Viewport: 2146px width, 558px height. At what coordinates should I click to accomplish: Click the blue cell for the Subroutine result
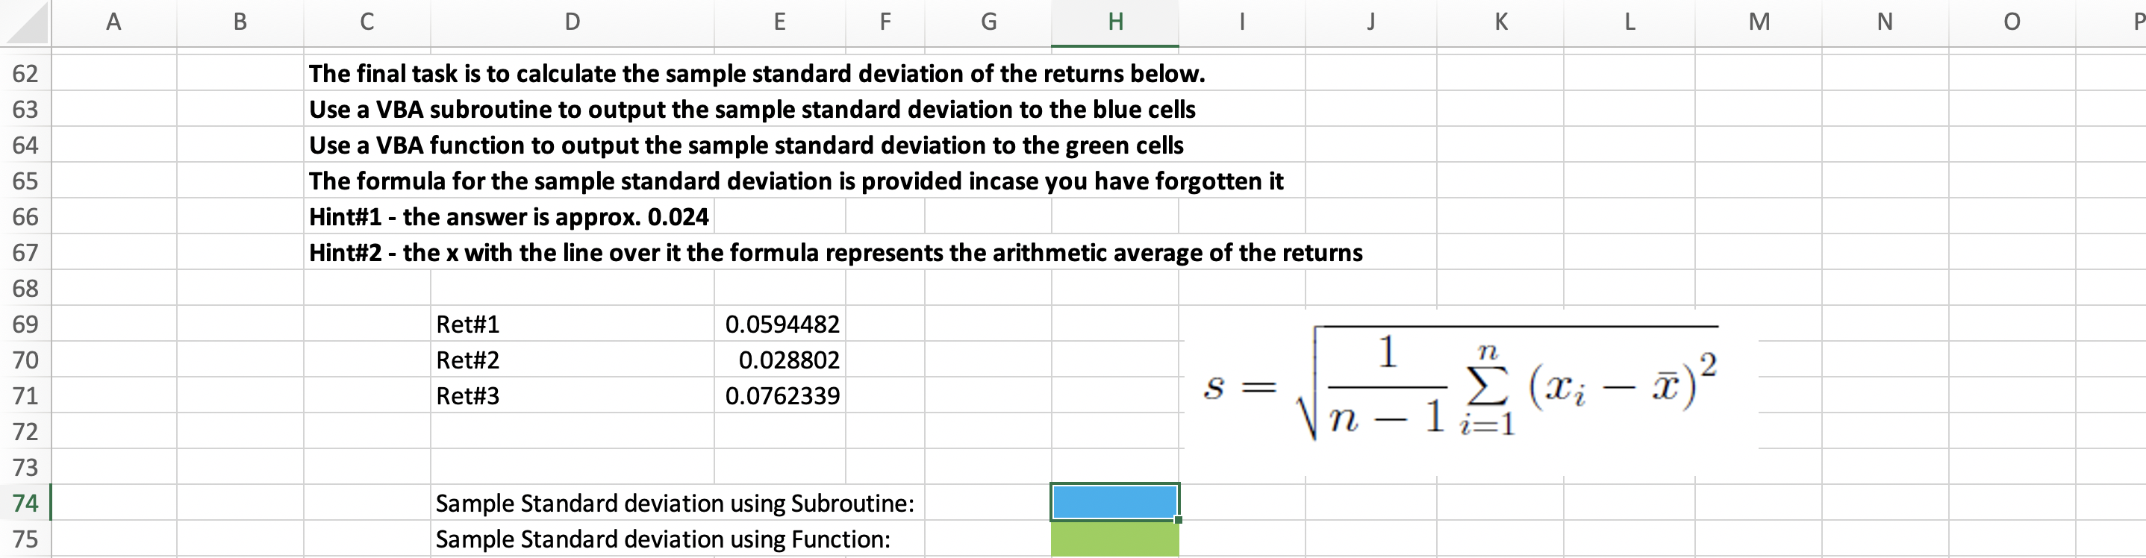[1114, 501]
